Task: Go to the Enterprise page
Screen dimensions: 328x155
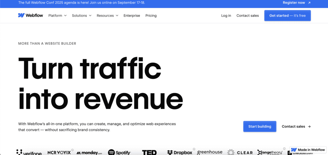Action: 132,15
